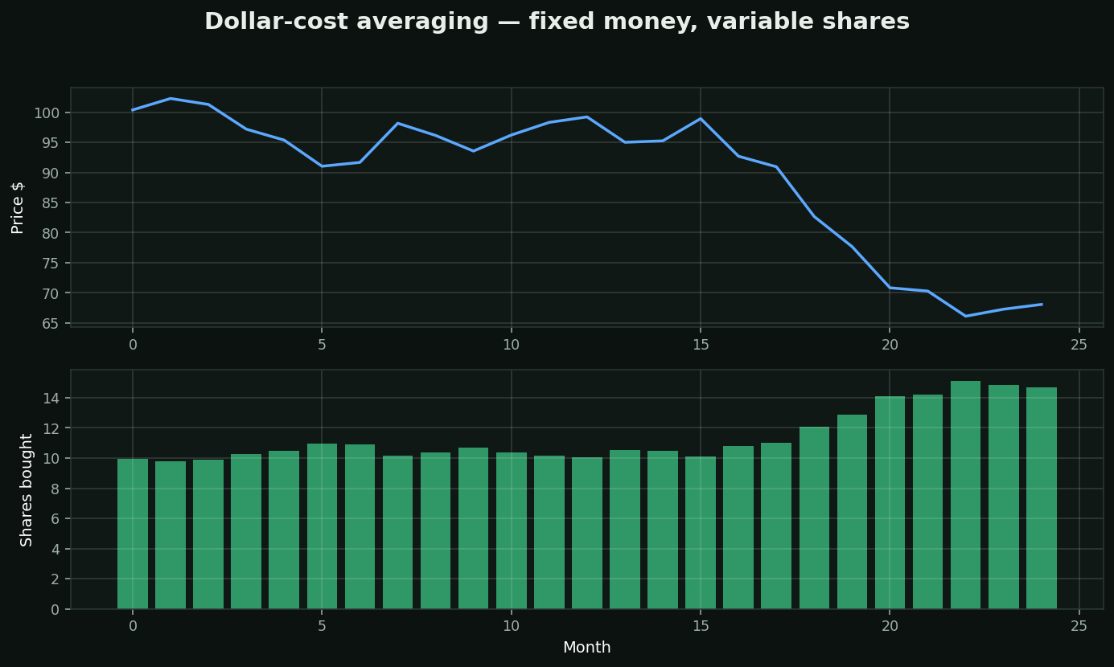Select the shares bar for month 5
Image resolution: width=1114 pixels, height=667 pixels.
[322, 526]
